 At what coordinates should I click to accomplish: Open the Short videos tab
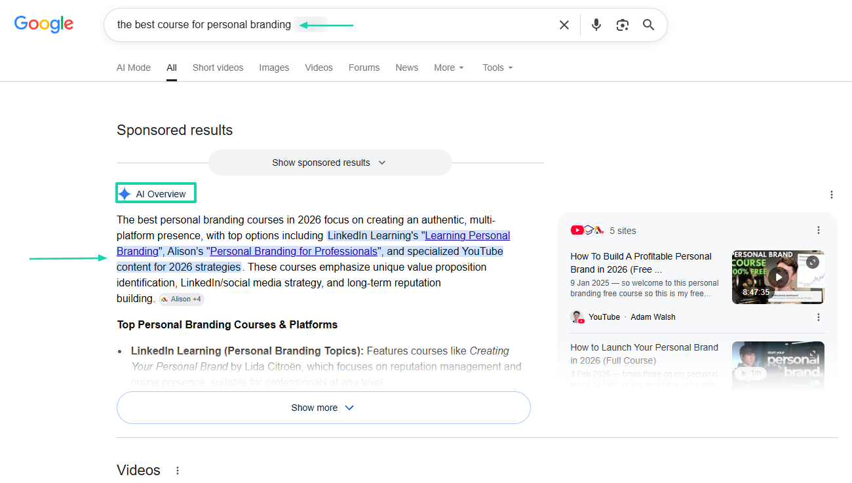pos(218,68)
